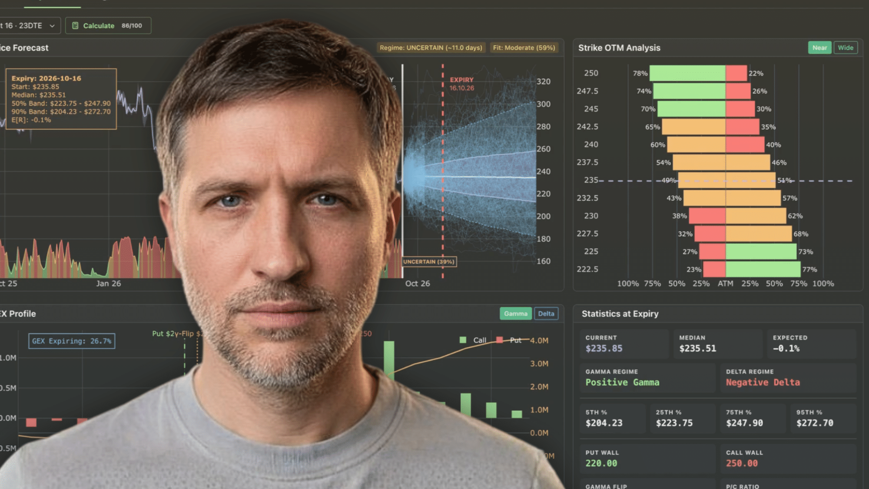Click the calculator icon beside Calculate

coord(75,26)
